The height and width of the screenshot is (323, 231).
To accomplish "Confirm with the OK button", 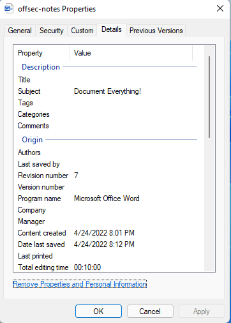I will tap(98, 312).
